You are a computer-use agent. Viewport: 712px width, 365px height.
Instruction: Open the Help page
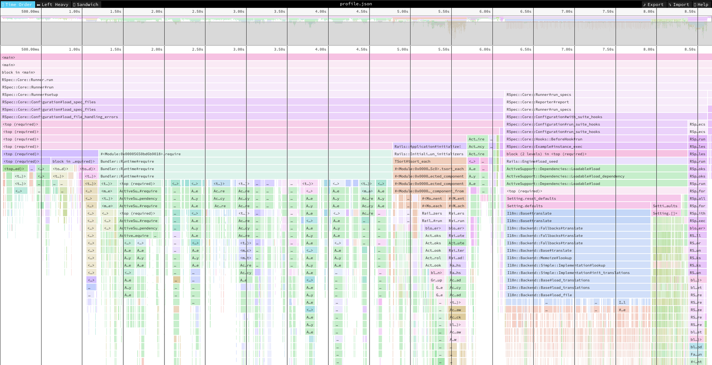click(701, 4)
